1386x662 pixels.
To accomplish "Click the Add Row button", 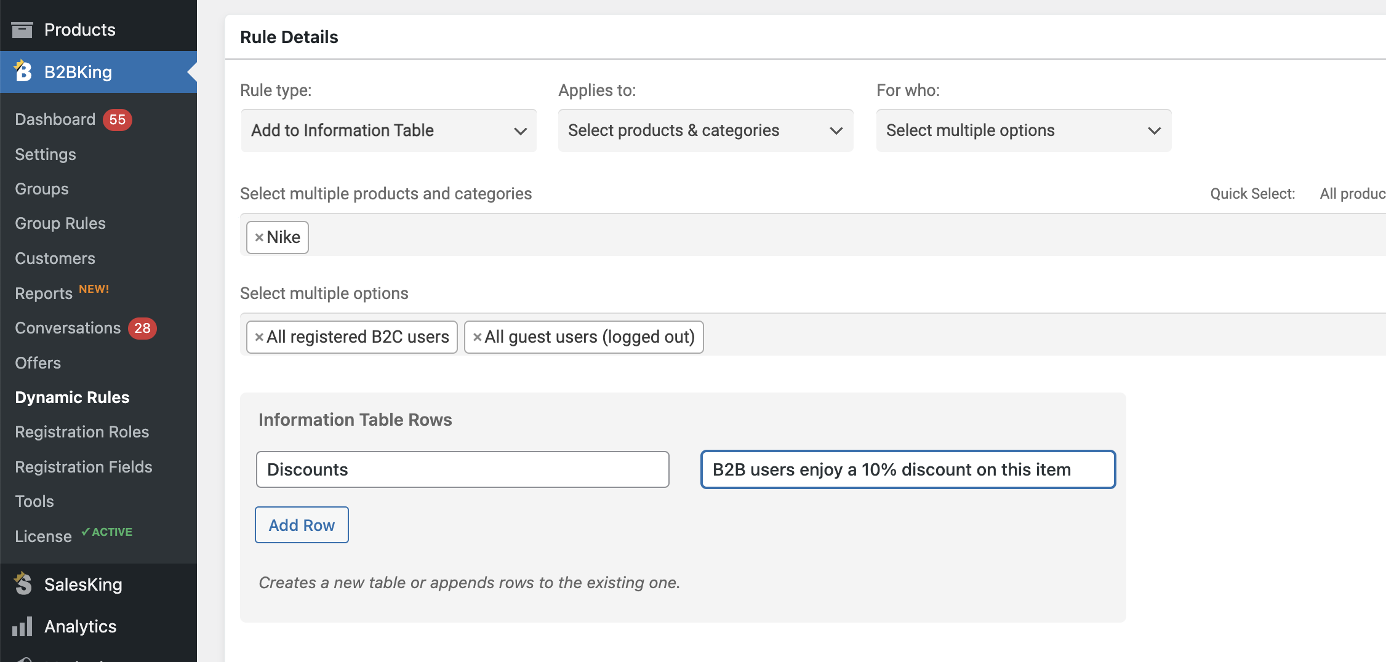I will click(302, 525).
